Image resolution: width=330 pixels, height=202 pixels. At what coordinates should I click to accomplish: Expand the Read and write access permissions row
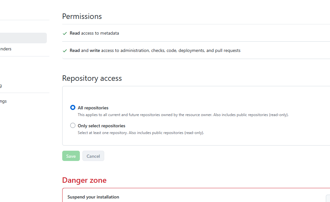tap(192, 51)
